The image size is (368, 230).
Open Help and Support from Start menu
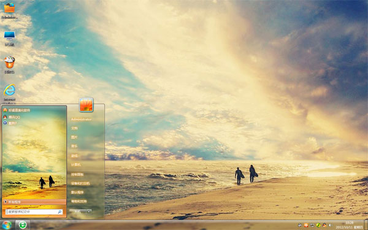(x=79, y=201)
